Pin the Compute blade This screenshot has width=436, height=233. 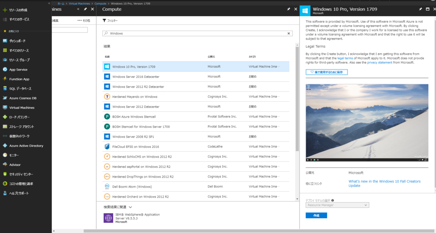pyautogui.click(x=289, y=9)
